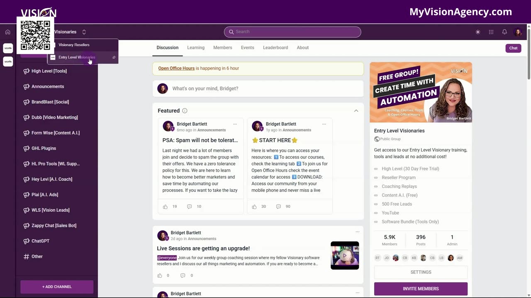
Task: Expand the Visionaries group switcher chevrons
Action: click(x=84, y=32)
